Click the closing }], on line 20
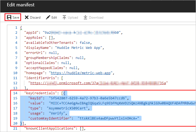Viewport: 196px width, 132px height. (x=23, y=124)
